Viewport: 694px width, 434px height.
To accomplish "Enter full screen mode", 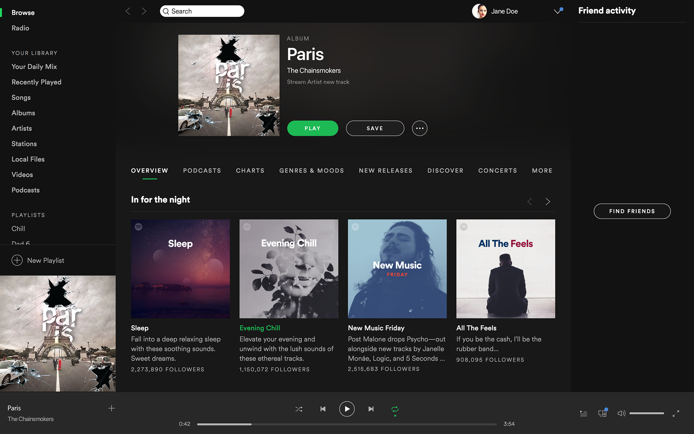I will 676,413.
